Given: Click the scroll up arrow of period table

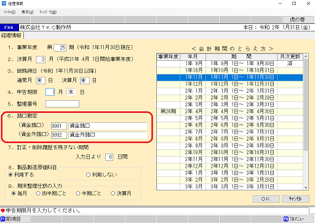Looking at the screenshot, I should coord(306,57).
